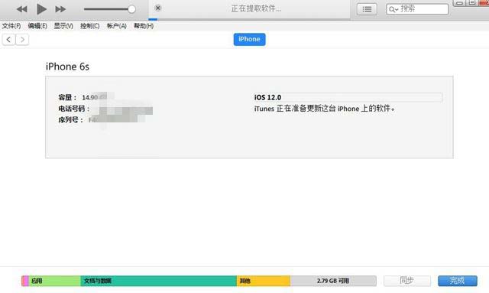Select the blue iPhone device button
Screen dimensions: 489x293
point(250,39)
